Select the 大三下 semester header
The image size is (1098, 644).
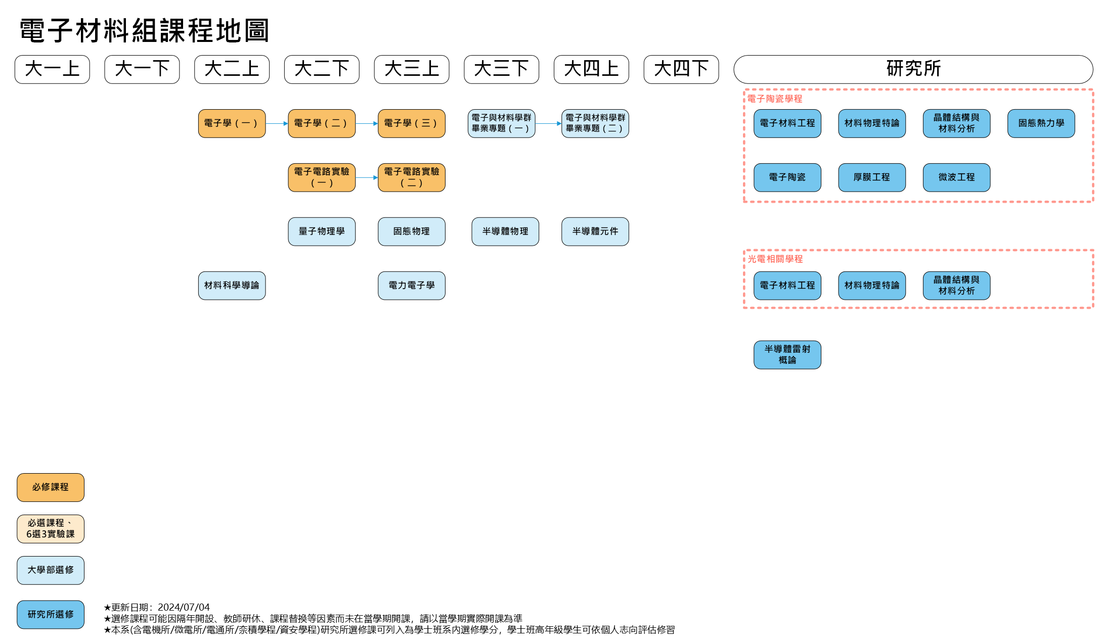click(x=501, y=69)
